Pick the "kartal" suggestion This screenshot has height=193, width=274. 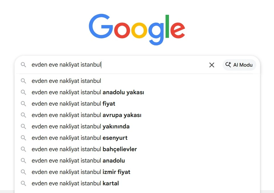pyautogui.click(x=75, y=183)
